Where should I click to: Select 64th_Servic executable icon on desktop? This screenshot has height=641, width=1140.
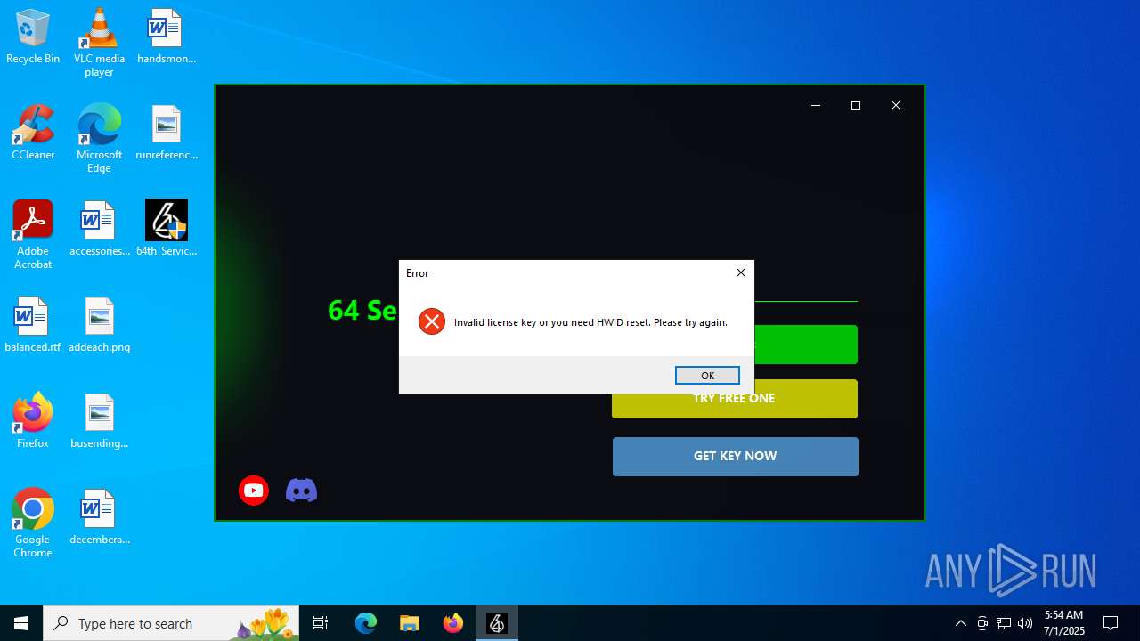tap(166, 229)
